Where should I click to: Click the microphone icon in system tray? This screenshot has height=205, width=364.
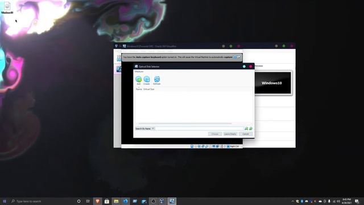point(329,201)
